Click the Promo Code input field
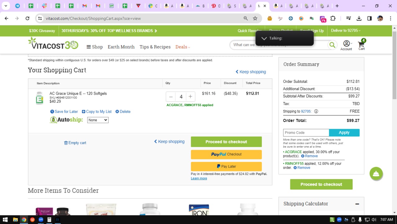 tap(306, 133)
